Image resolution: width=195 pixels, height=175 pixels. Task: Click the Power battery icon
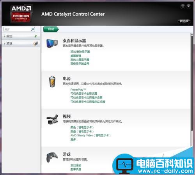click(x=52, y=81)
